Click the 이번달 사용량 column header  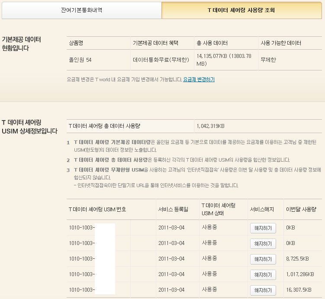tap(303, 210)
